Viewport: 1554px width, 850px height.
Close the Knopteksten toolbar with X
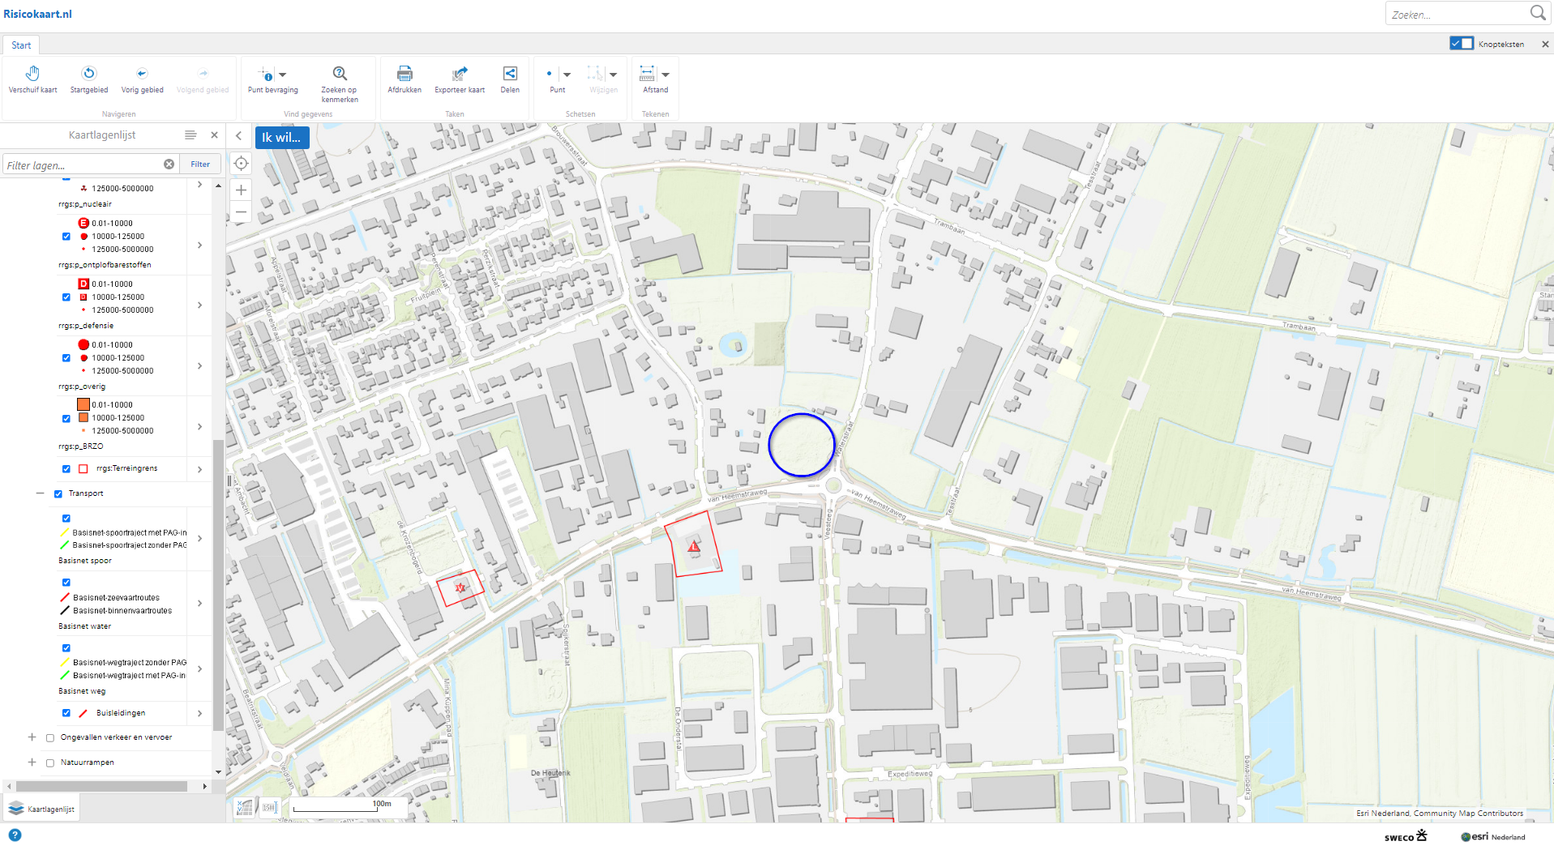[x=1545, y=45]
